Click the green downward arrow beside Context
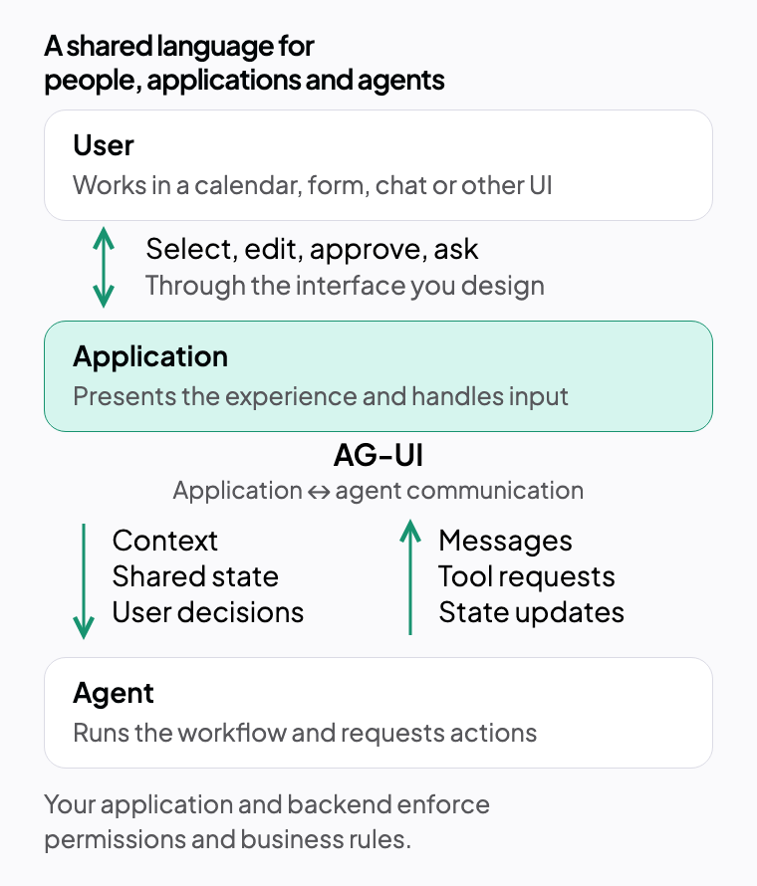 point(84,580)
